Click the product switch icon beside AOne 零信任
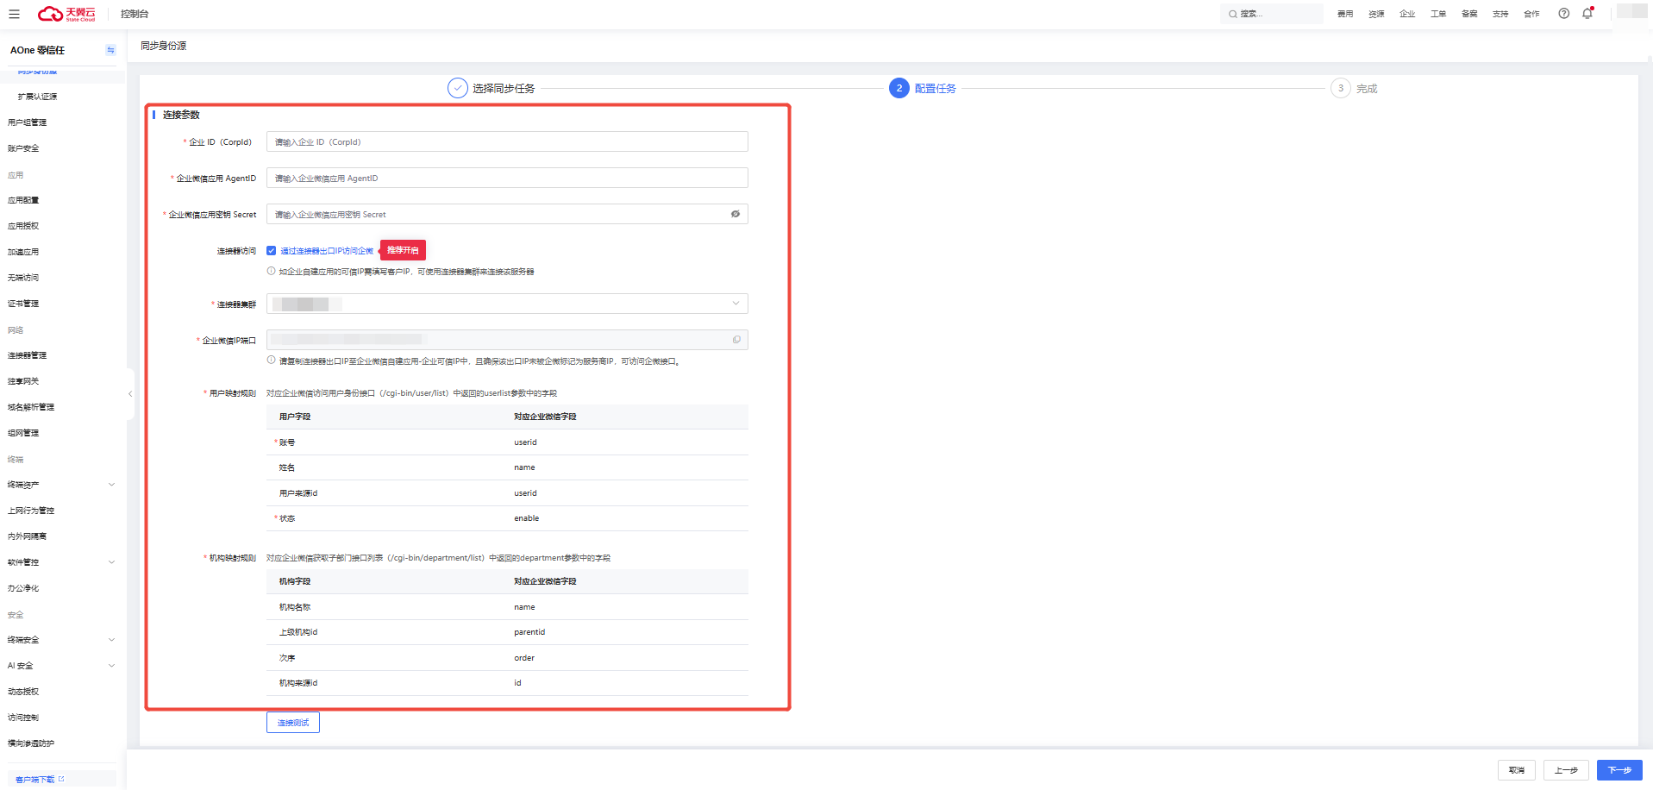Image resolution: width=1653 pixels, height=790 pixels. tap(110, 50)
